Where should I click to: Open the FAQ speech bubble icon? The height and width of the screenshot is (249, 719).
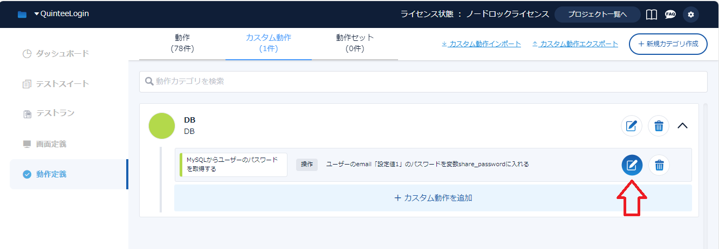670,15
